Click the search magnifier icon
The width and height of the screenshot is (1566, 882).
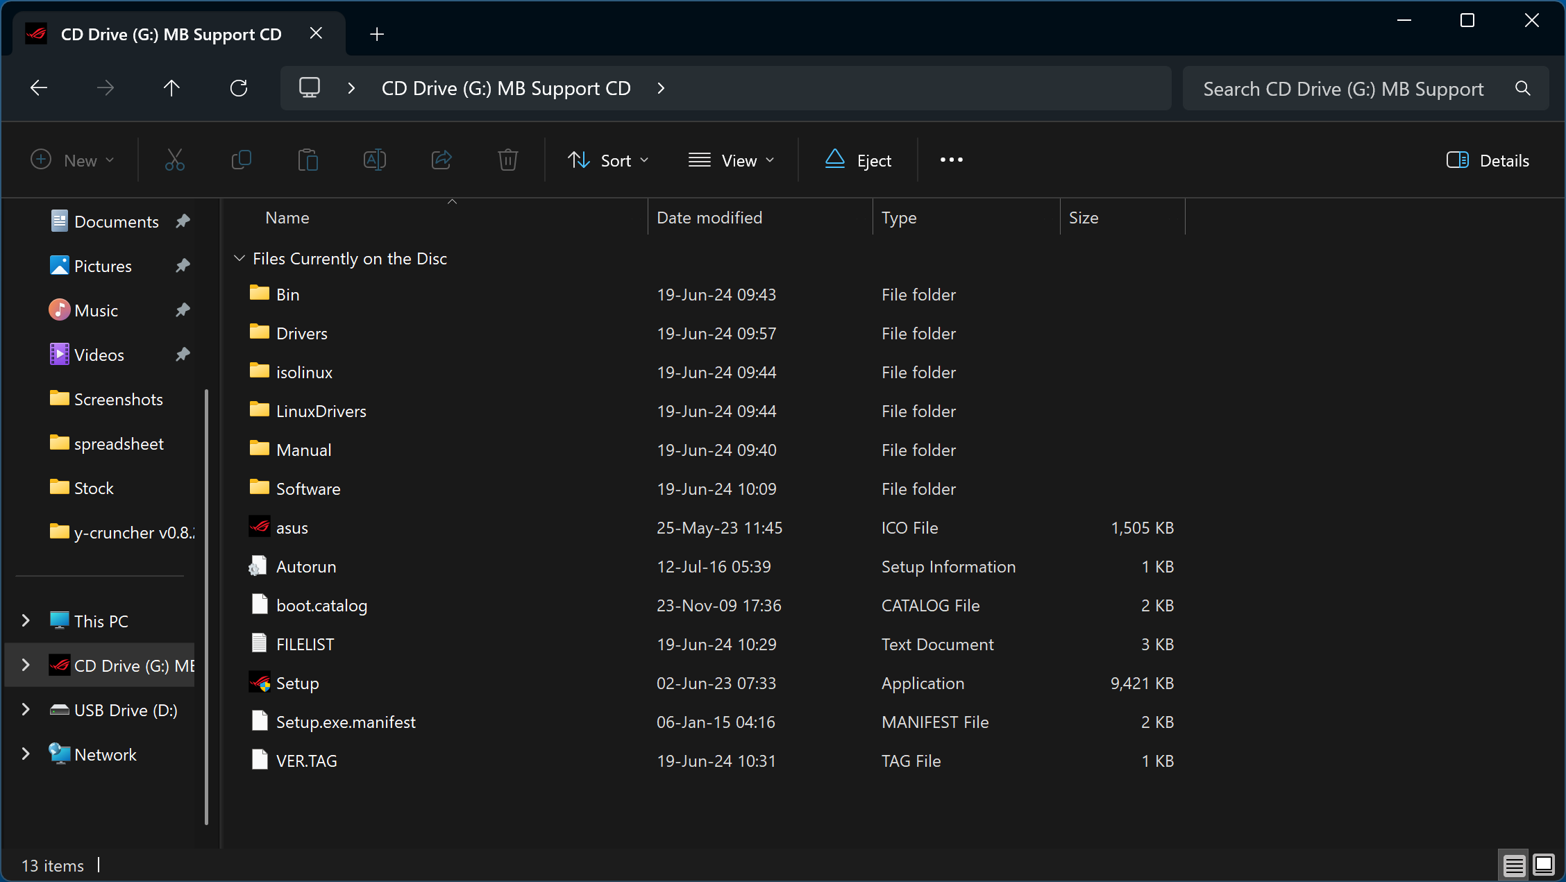[1522, 88]
